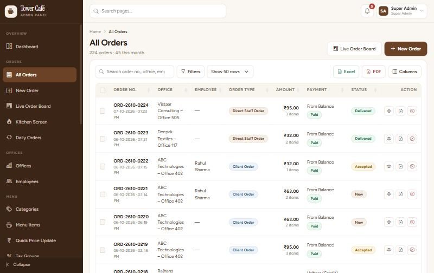
Task: View order ORD-2610-0220 with eye icon
Action: [x=389, y=222]
